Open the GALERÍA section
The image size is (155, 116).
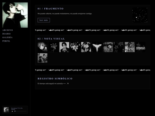(7, 38)
